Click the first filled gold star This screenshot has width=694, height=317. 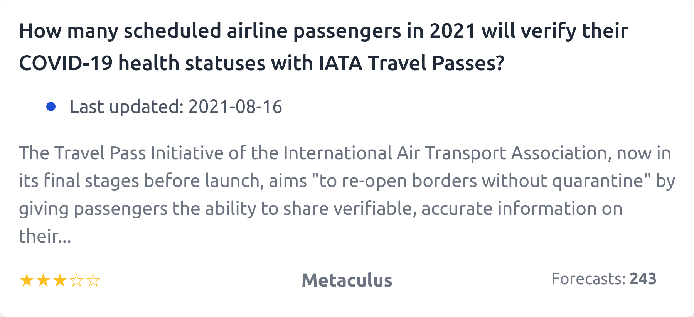click(27, 280)
